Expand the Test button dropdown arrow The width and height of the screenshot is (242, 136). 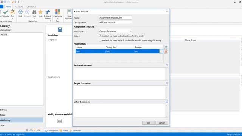pyautogui.click(x=12, y=19)
